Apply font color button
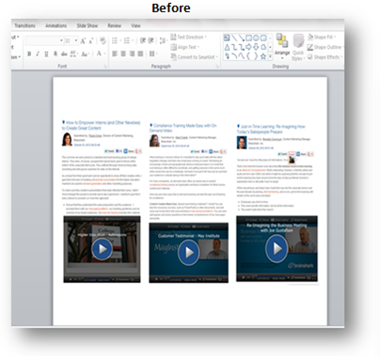The height and width of the screenshot is (356, 380). 99,54
